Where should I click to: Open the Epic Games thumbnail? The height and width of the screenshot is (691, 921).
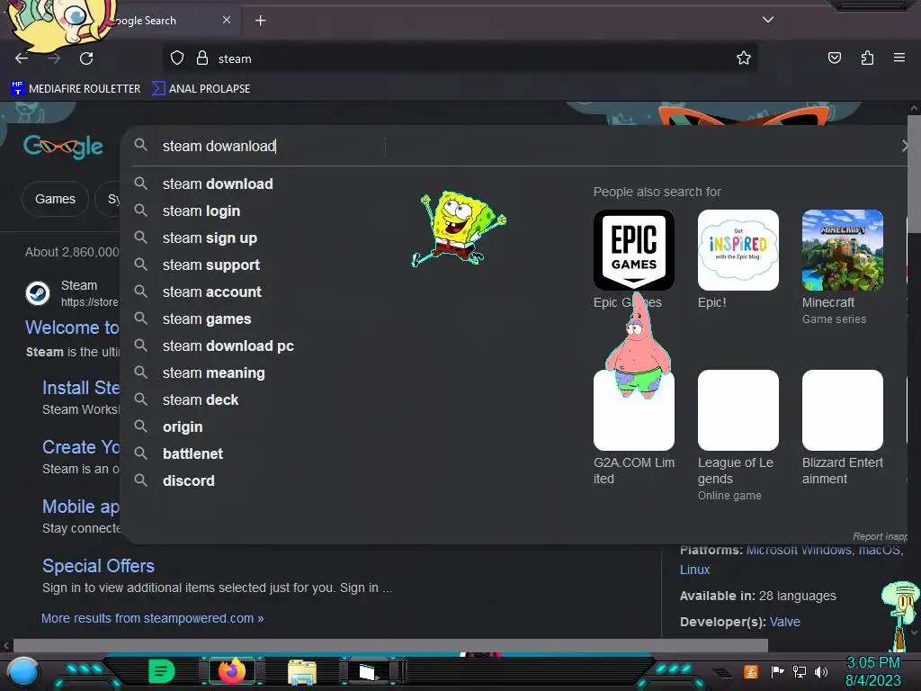tap(634, 250)
